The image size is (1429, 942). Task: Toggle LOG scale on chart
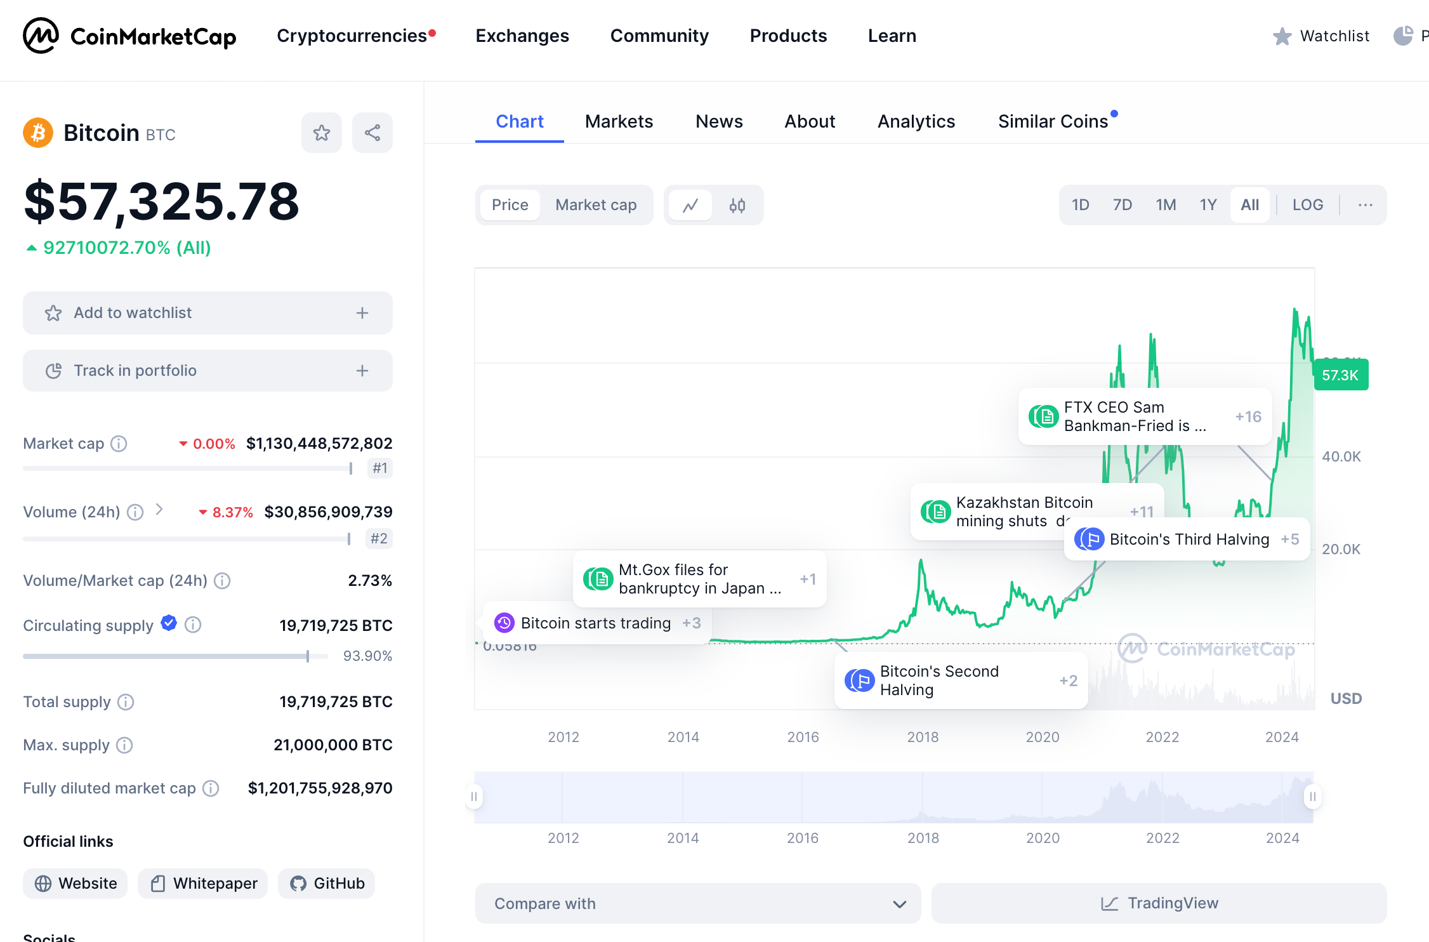point(1308,205)
